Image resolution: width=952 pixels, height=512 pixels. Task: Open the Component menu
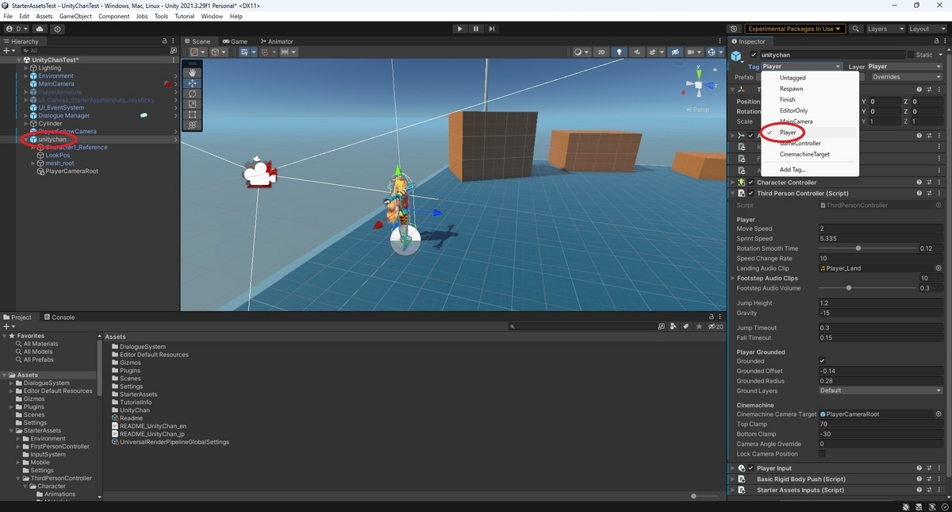pyautogui.click(x=114, y=16)
